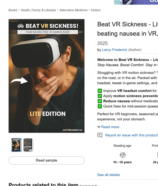Click the white arrow on the cover image
This screenshot has height=186, width=158.
point(19,81)
